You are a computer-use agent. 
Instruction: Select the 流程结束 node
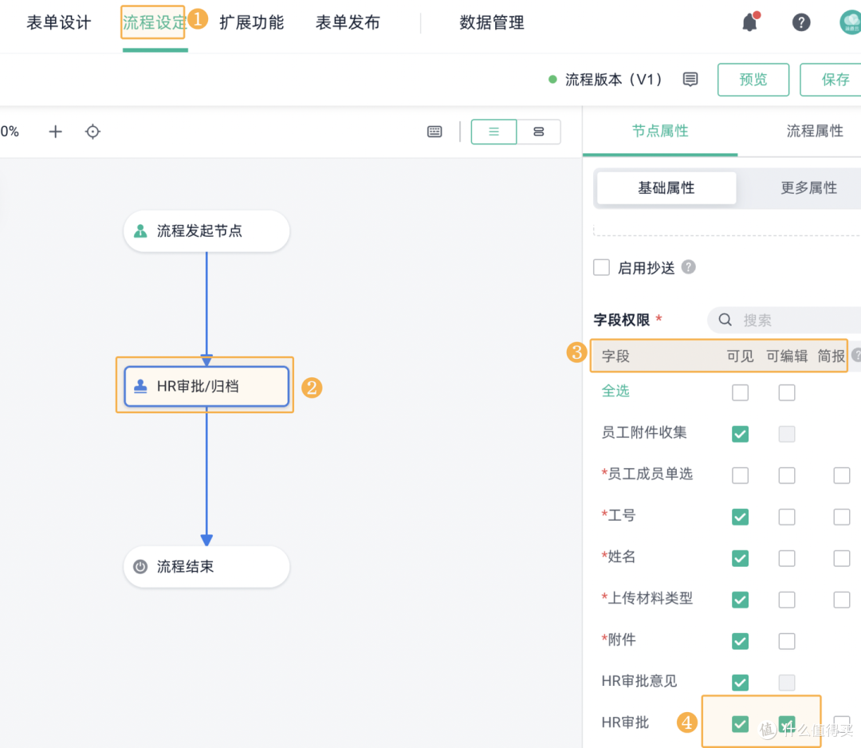point(206,567)
